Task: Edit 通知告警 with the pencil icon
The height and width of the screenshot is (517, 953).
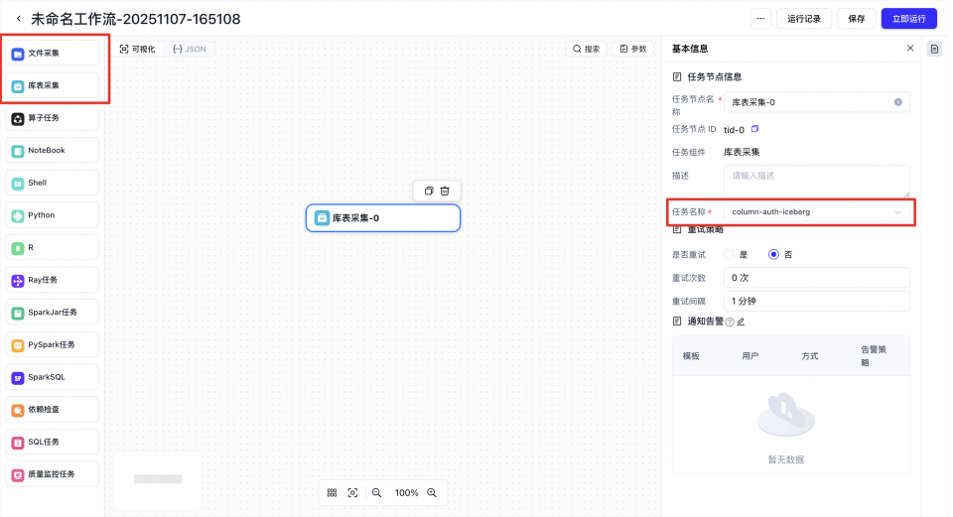Action: click(x=741, y=322)
